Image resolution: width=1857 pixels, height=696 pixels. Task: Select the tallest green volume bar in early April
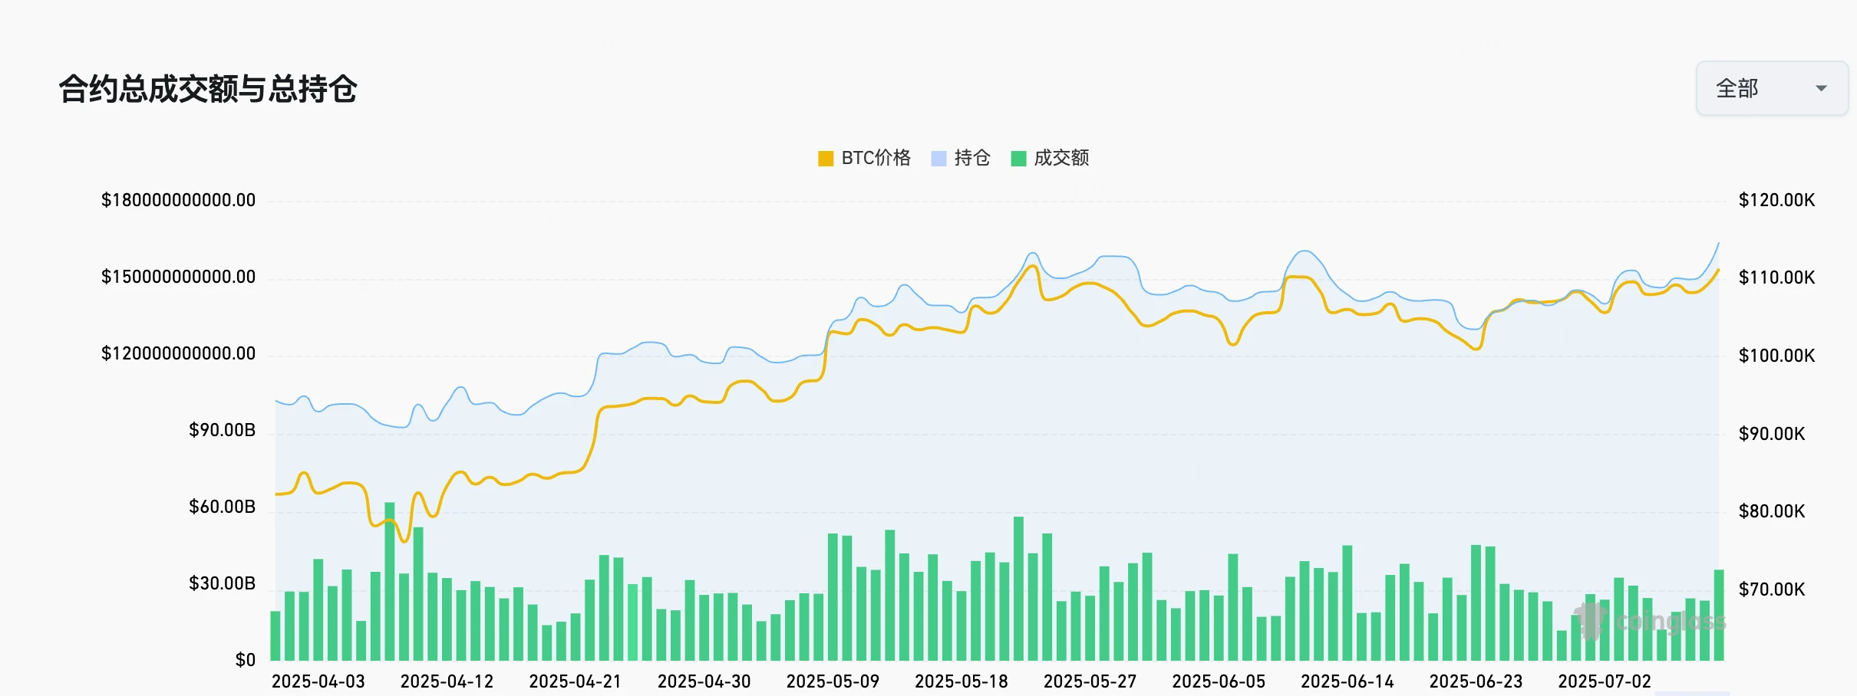[x=390, y=581]
